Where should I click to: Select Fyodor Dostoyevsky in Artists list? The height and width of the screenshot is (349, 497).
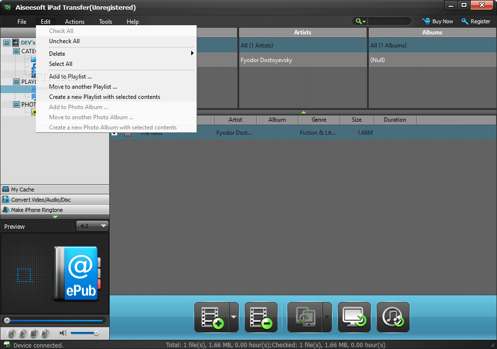click(303, 60)
